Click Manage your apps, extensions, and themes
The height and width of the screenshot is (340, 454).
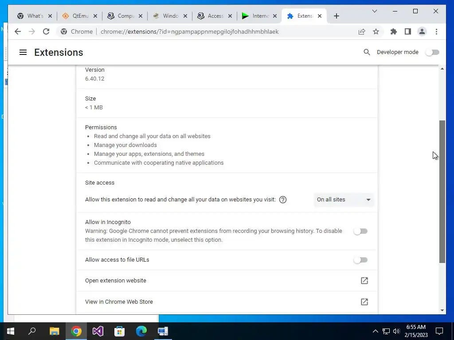tap(149, 154)
